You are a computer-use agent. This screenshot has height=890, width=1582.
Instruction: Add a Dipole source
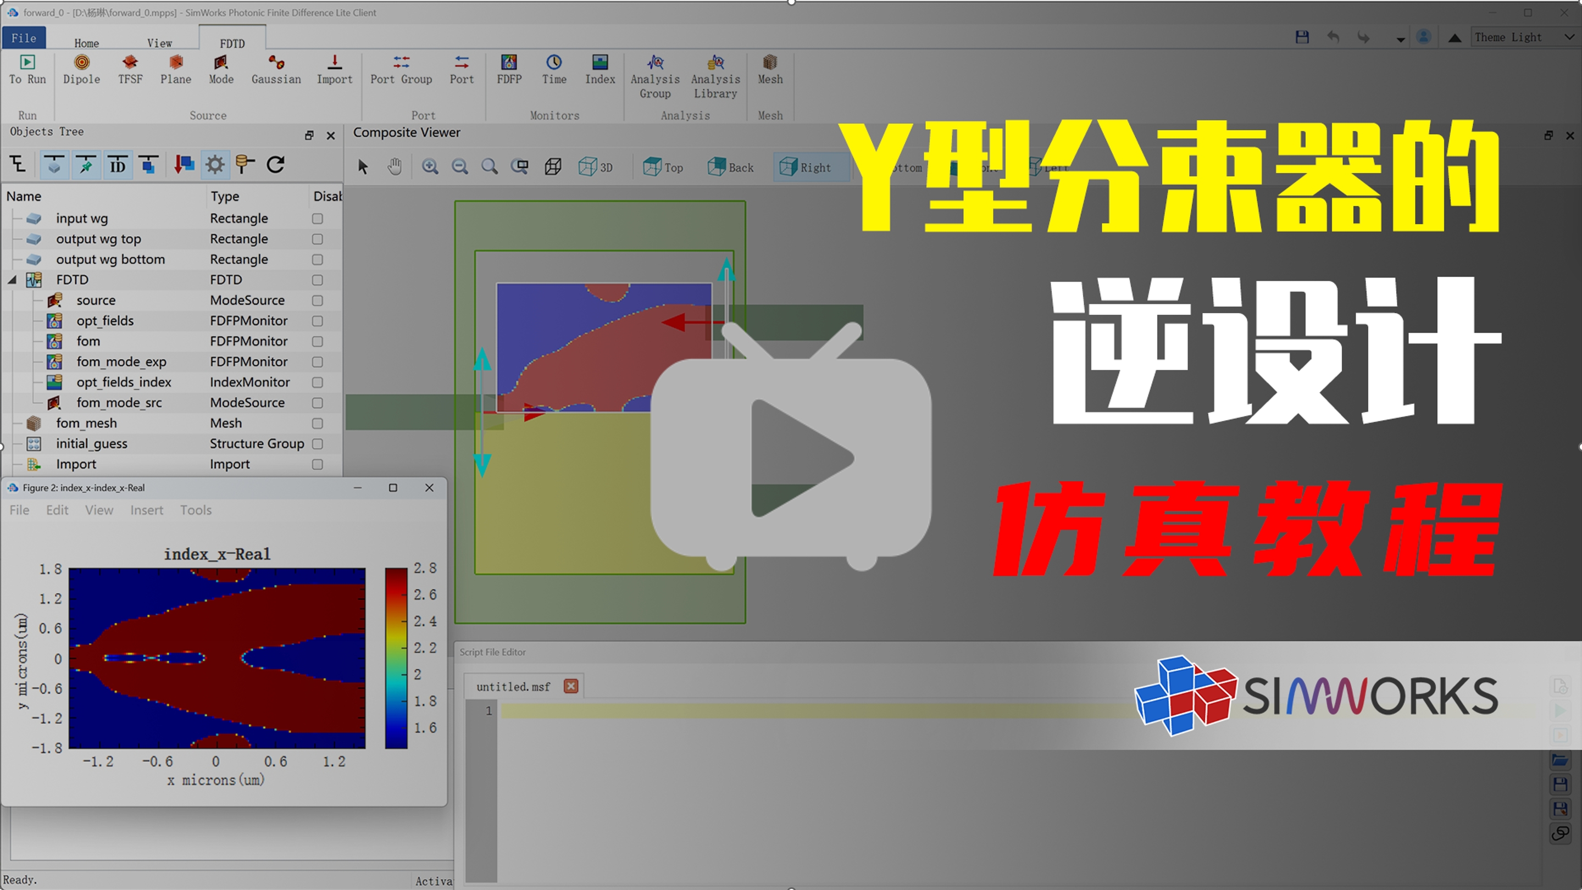81,69
